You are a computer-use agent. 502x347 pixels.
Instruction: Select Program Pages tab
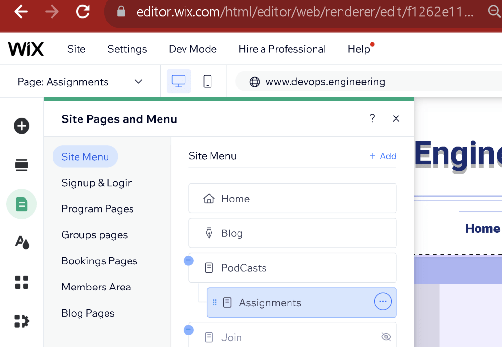coord(98,209)
